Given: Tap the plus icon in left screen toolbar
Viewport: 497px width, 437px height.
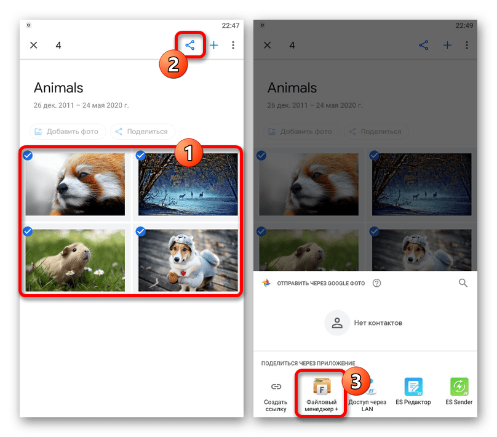Looking at the screenshot, I should pyautogui.click(x=214, y=45).
